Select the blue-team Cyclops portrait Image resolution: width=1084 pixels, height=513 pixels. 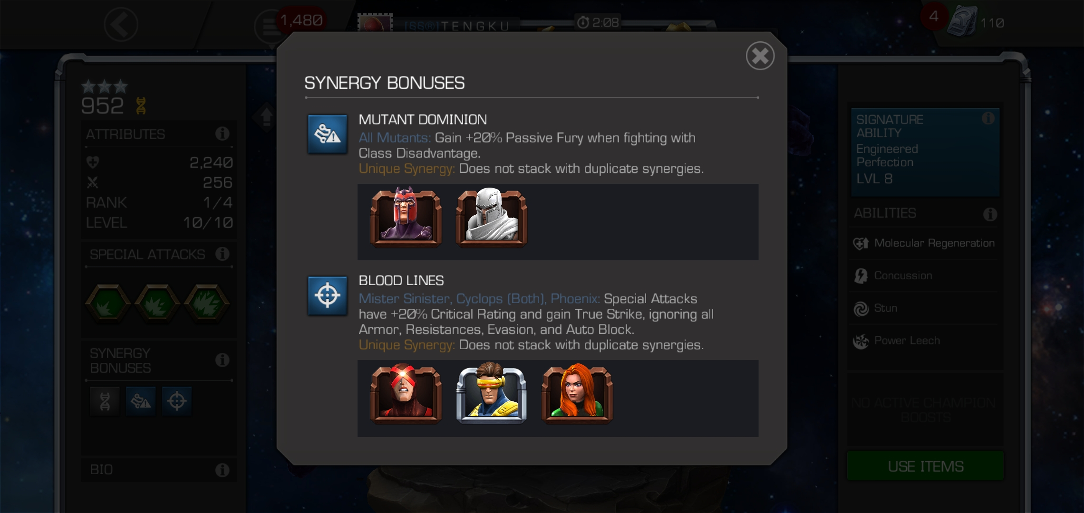(491, 393)
